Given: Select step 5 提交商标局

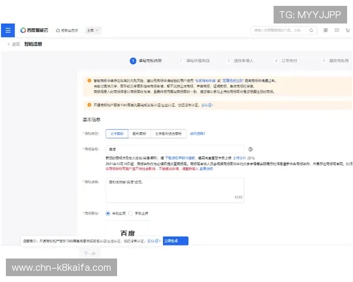Looking at the screenshot, I should [336, 61].
